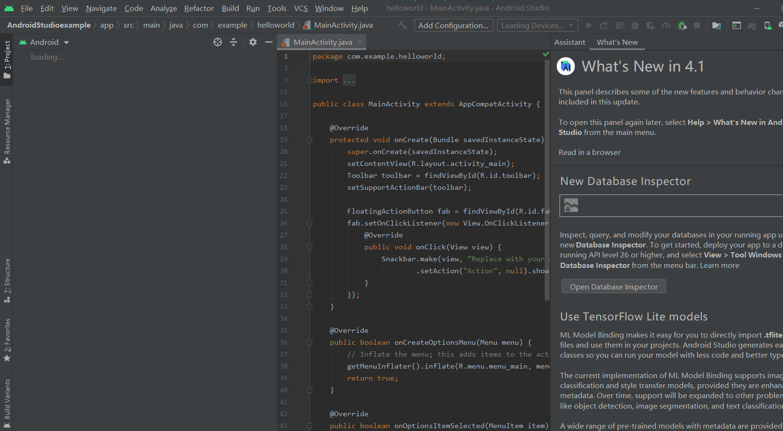Open the AVD Manager phone icon

[768, 25]
